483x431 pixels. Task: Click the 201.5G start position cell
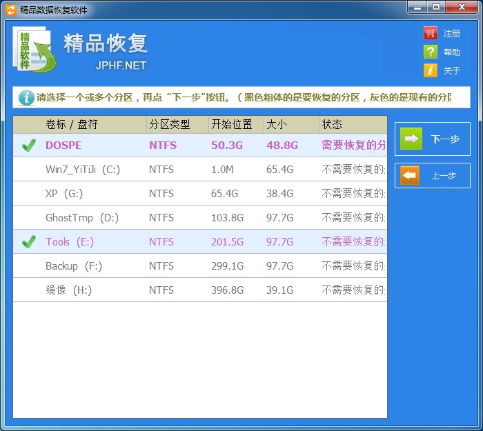[x=227, y=242]
